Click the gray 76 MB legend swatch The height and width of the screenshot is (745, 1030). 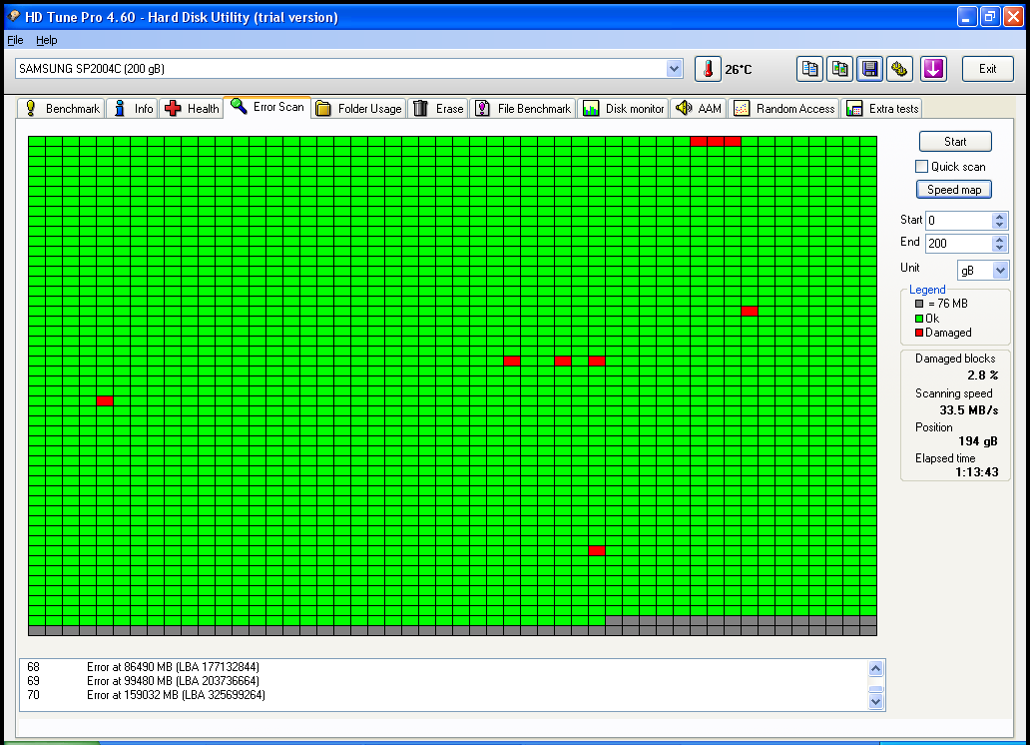919,304
